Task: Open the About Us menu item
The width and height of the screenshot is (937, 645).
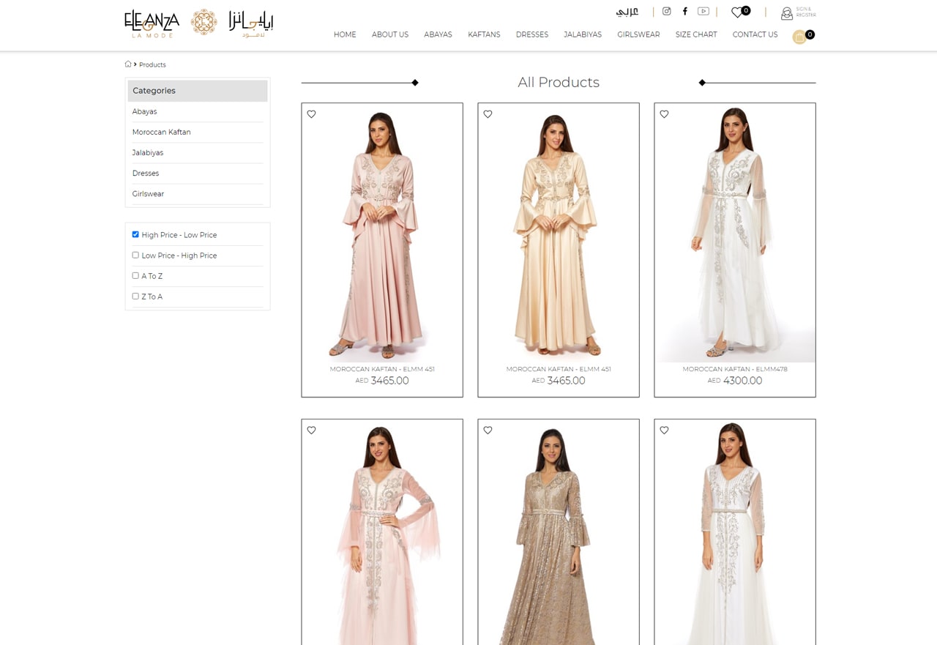Action: [x=390, y=34]
